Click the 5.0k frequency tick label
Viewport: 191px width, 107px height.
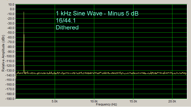[55, 101]
